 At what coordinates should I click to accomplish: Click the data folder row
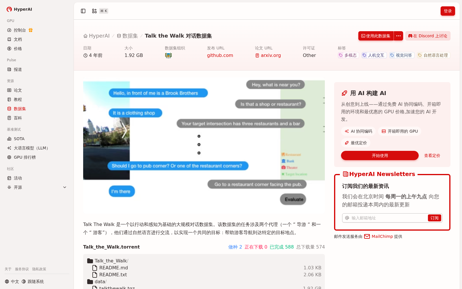(x=204, y=281)
